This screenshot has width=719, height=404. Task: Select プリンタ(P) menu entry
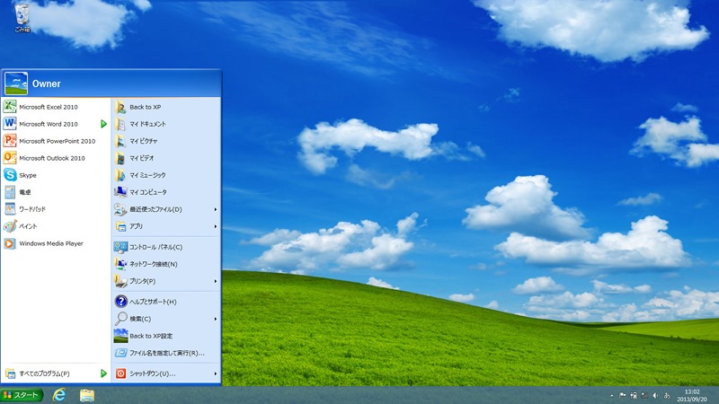[x=166, y=281]
